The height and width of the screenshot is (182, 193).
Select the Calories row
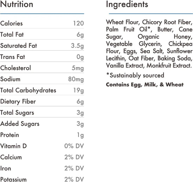pos(42,23)
